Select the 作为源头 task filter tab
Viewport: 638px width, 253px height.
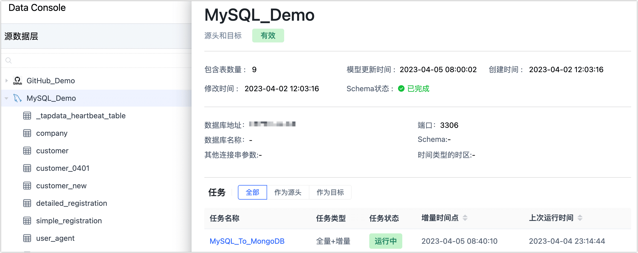[x=288, y=192]
